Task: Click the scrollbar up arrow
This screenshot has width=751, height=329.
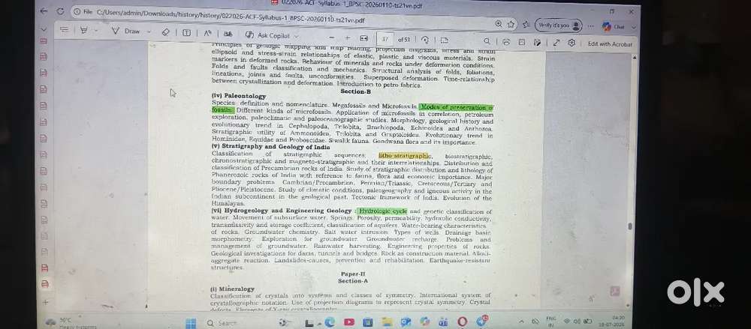Action: pos(634,58)
